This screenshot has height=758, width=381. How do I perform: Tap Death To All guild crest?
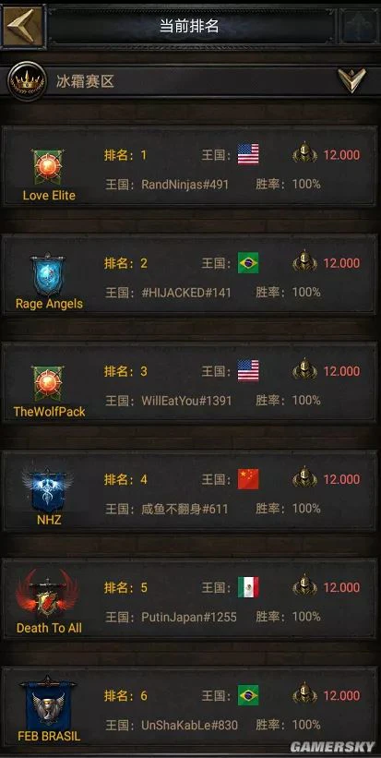[x=48, y=595]
